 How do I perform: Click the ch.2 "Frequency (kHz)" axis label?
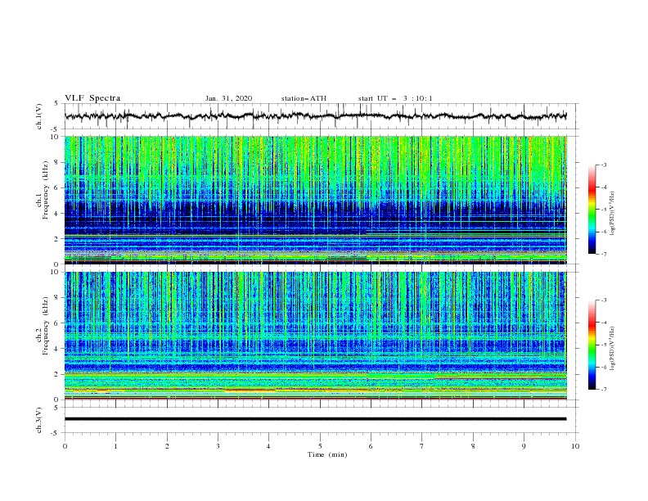[46, 325]
